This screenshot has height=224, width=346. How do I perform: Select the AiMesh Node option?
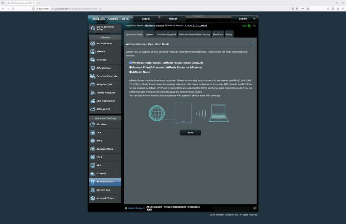(130, 72)
